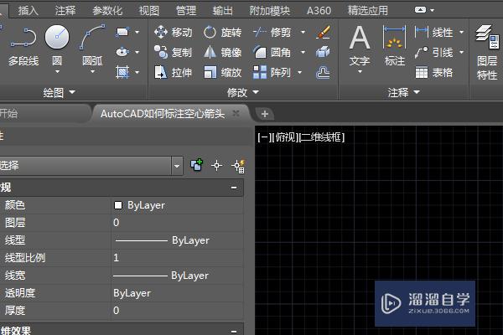This screenshot has height=335, width=503.
Task: Collapse the 3D effects (三维效果) section
Action: 234,331
